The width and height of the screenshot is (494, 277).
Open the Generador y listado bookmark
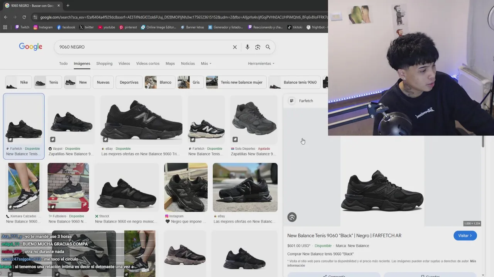click(x=226, y=27)
